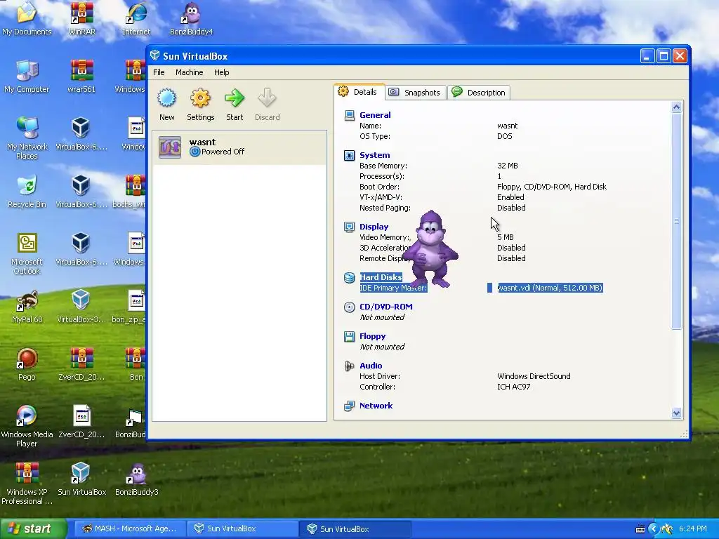Click the 'Powered Off' status text
The width and height of the screenshot is (719, 539).
tap(223, 152)
